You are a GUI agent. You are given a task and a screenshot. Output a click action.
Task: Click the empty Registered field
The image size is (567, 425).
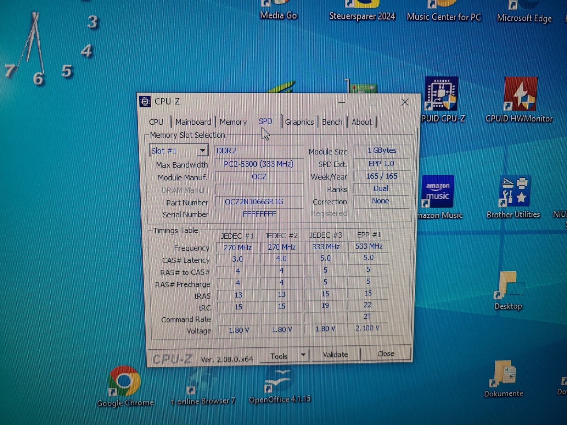(x=381, y=213)
